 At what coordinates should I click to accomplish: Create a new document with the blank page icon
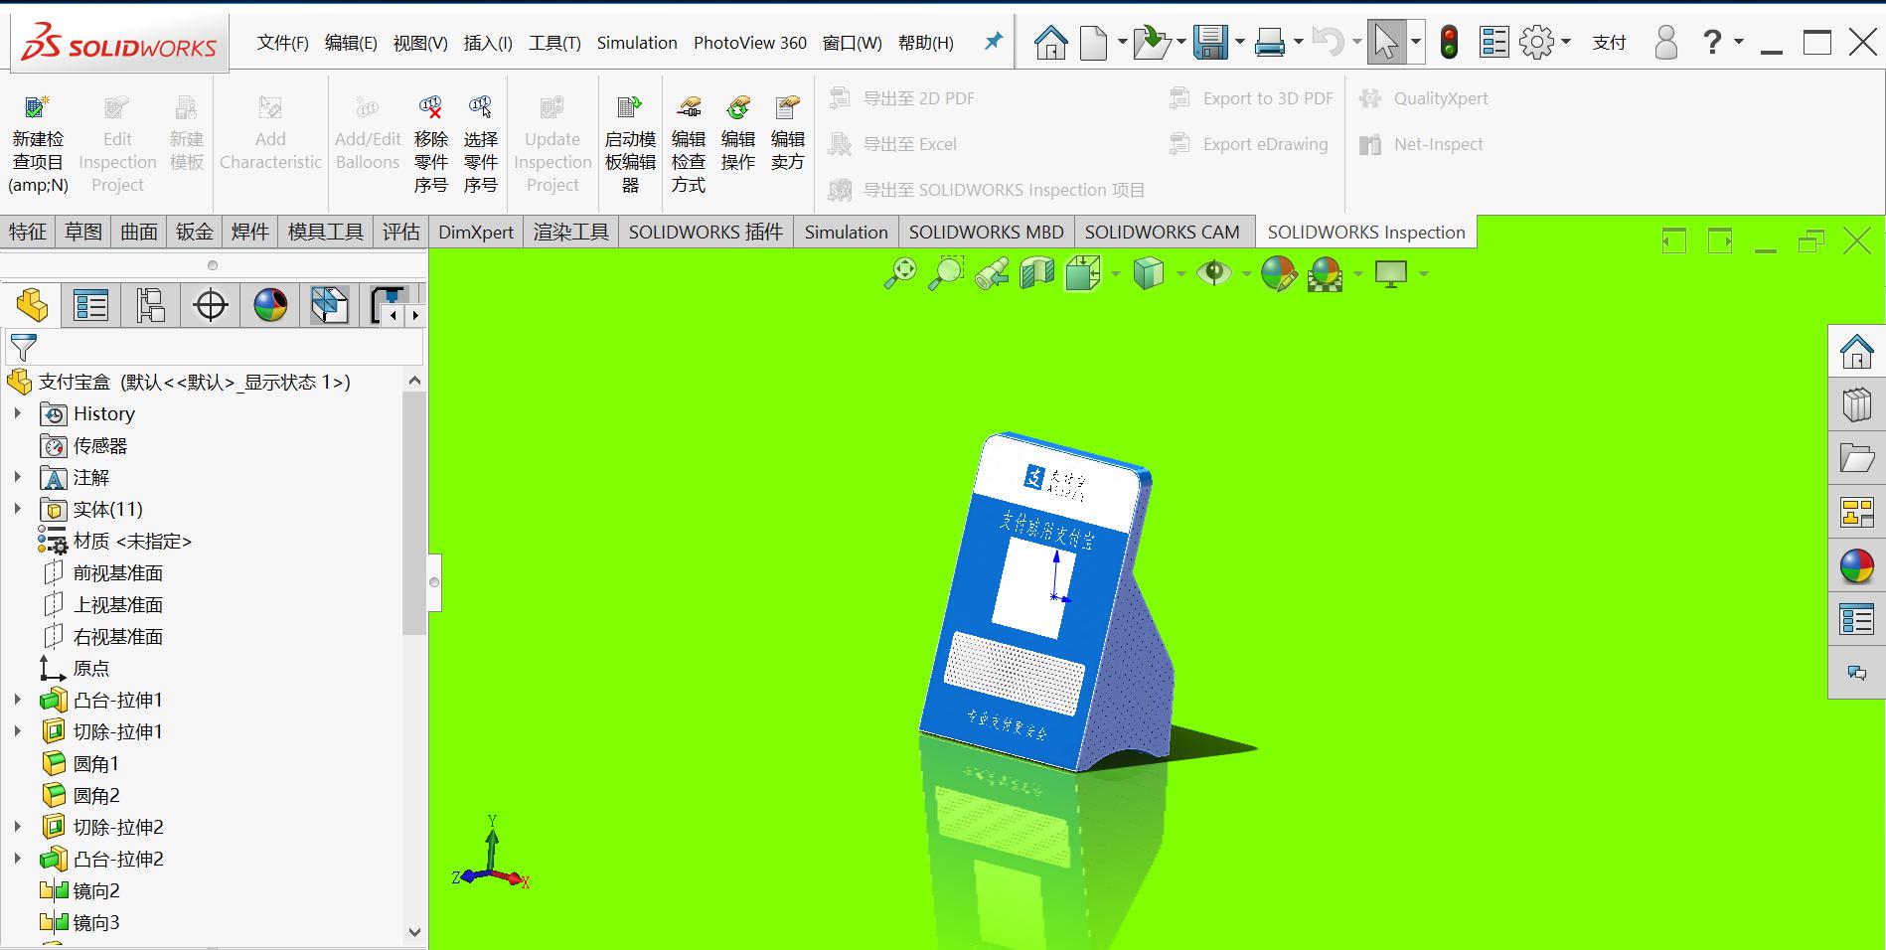click(x=1093, y=43)
